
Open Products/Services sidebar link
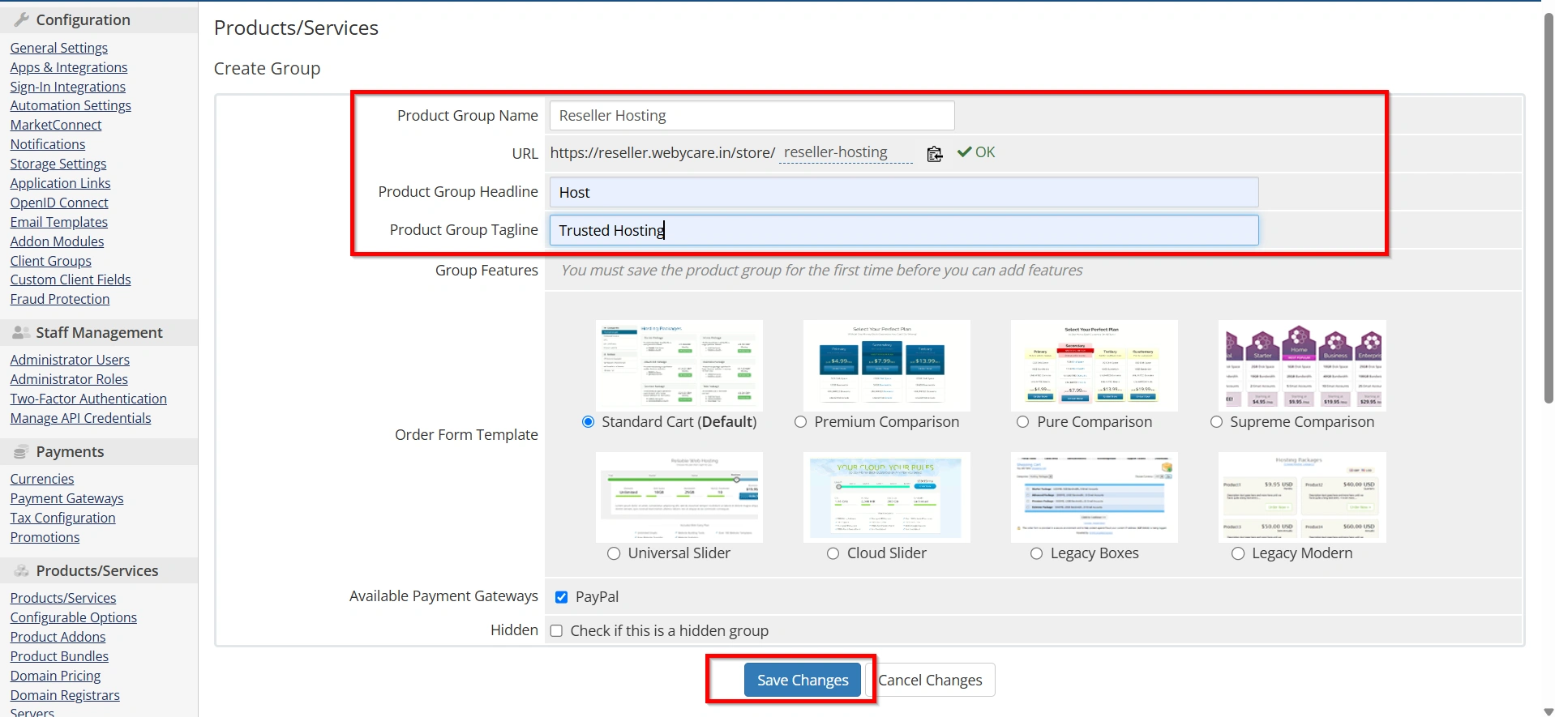point(63,598)
